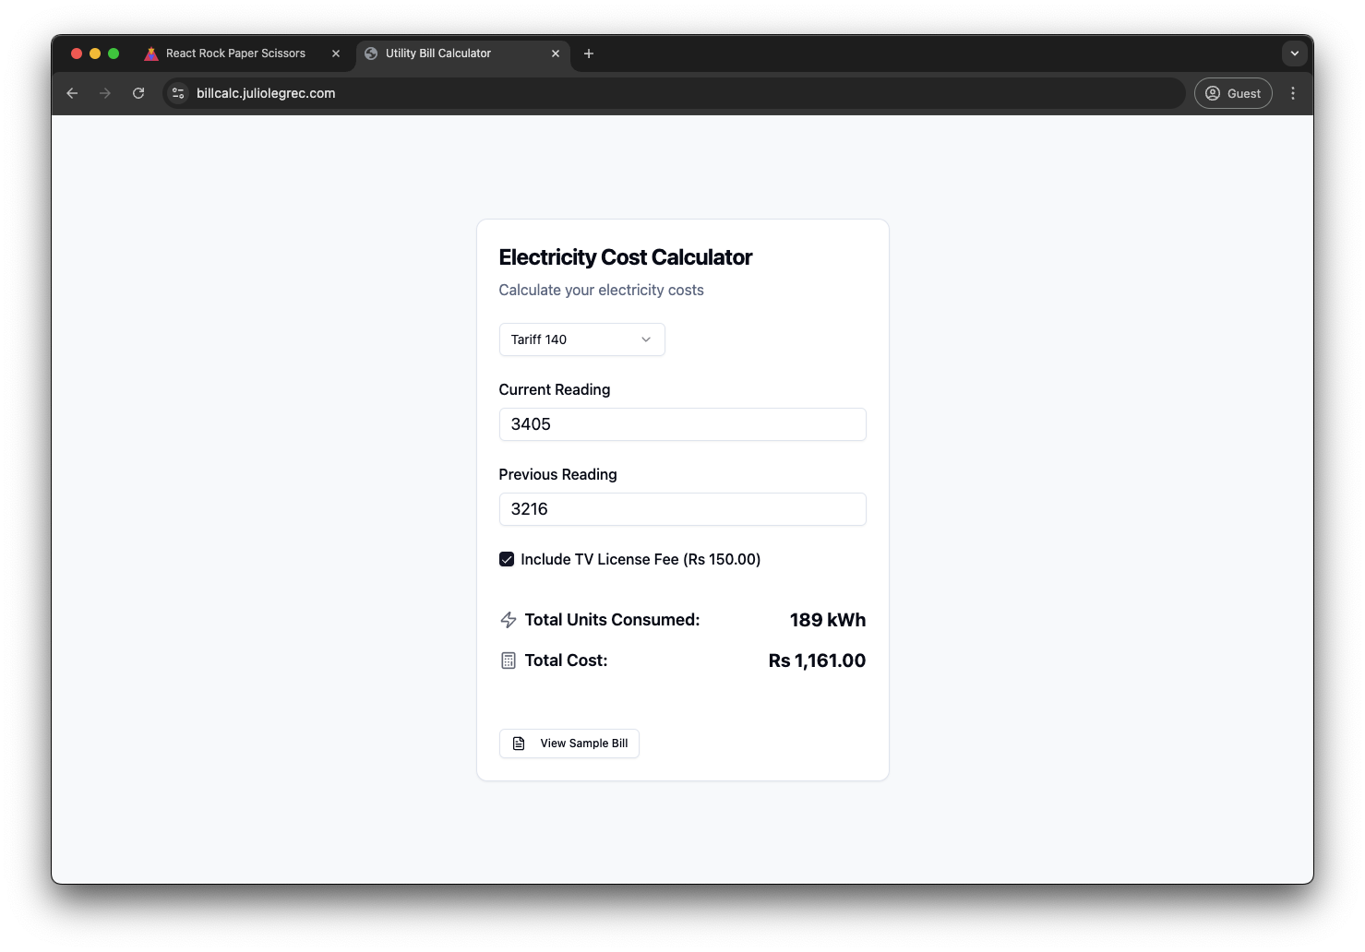Click the back navigation arrow
The width and height of the screenshot is (1365, 952).
[72, 93]
